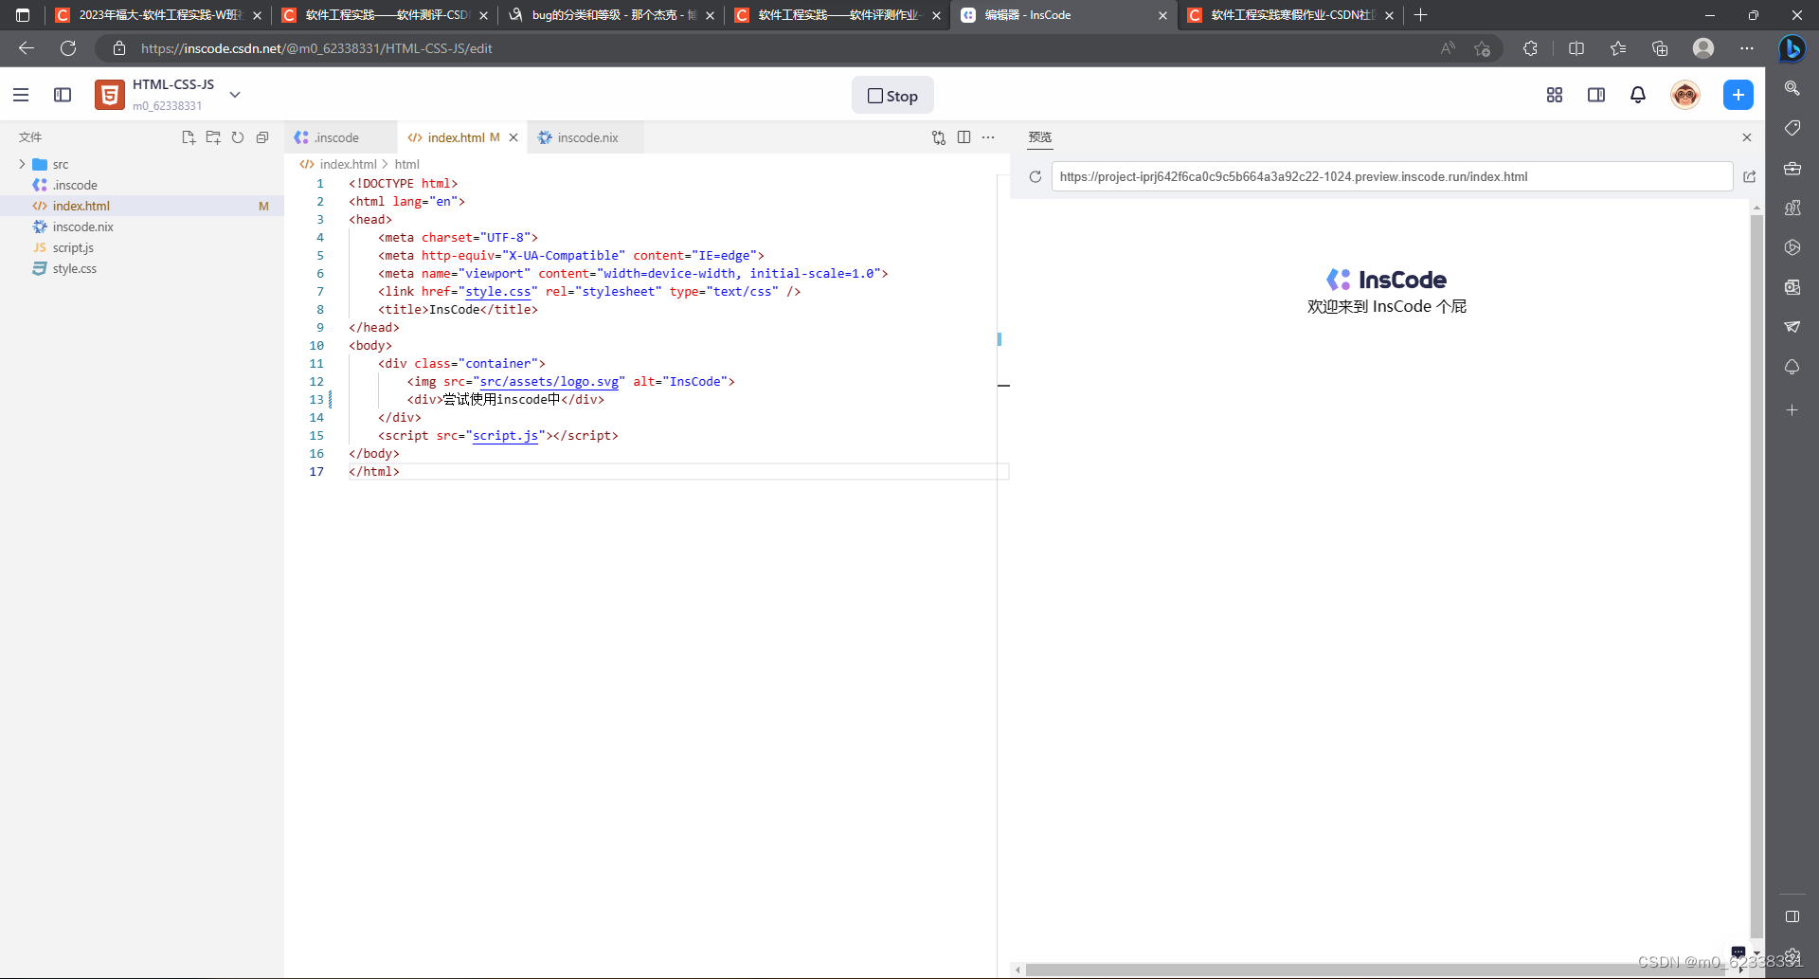Open the sidebar tools briefcase icon
Viewport: 1819px width, 979px height.
[x=1792, y=168]
